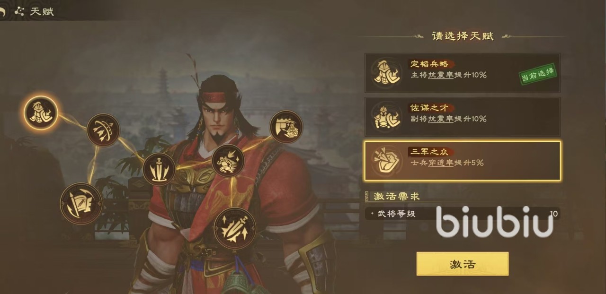
Task: Click the 天赋 page title
Action: pos(42,11)
